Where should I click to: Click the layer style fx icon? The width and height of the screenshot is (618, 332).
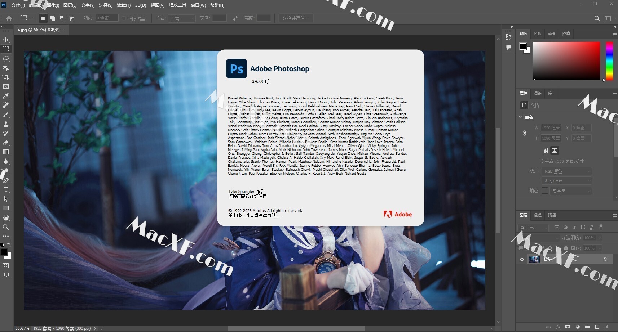[558, 327]
